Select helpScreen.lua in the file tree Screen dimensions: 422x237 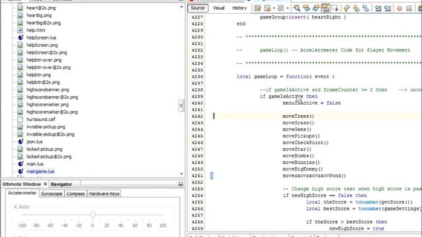click(x=41, y=38)
